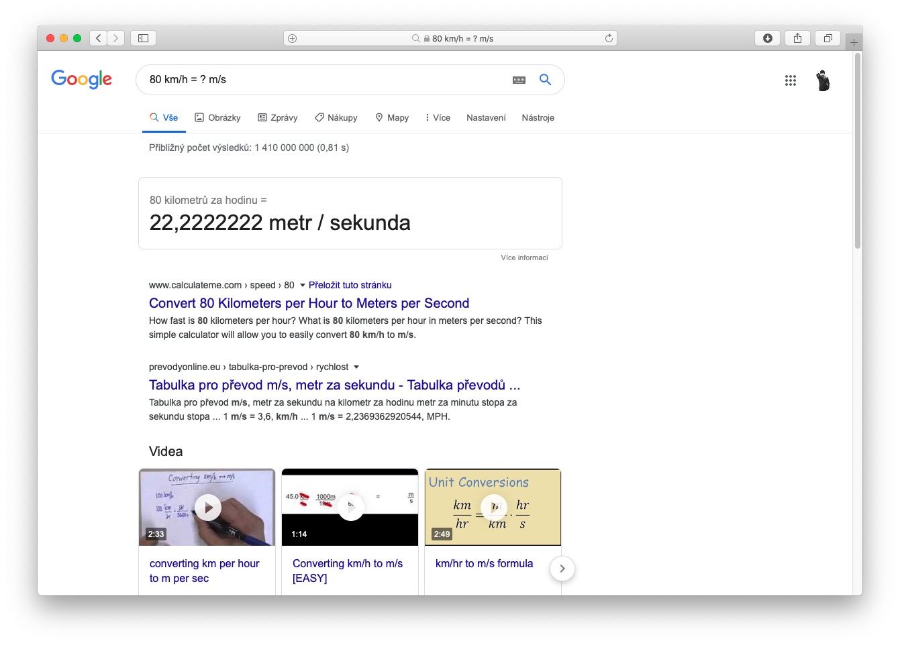Reload the page with the refresh icon
900x645 pixels.
click(x=609, y=39)
